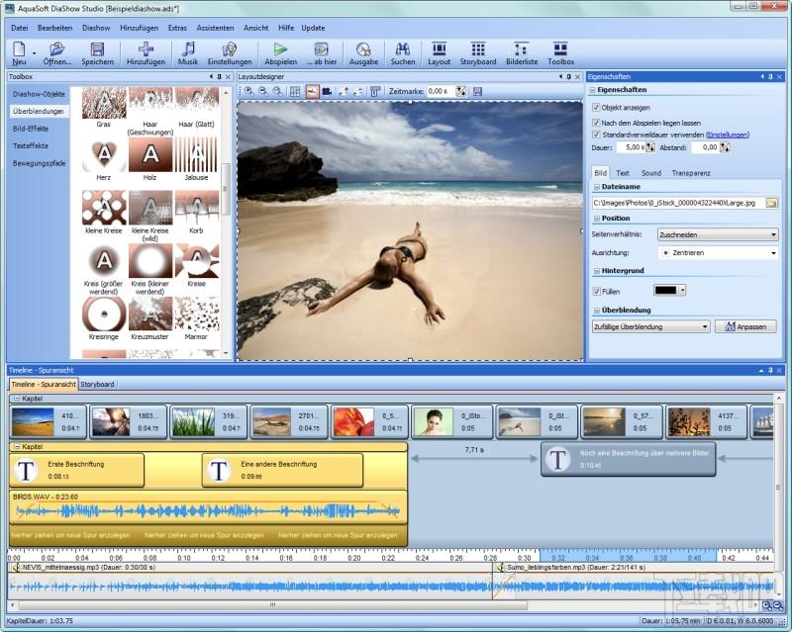Browse for file with folder icon
Viewport: 792px width, 632px height.
(771, 202)
